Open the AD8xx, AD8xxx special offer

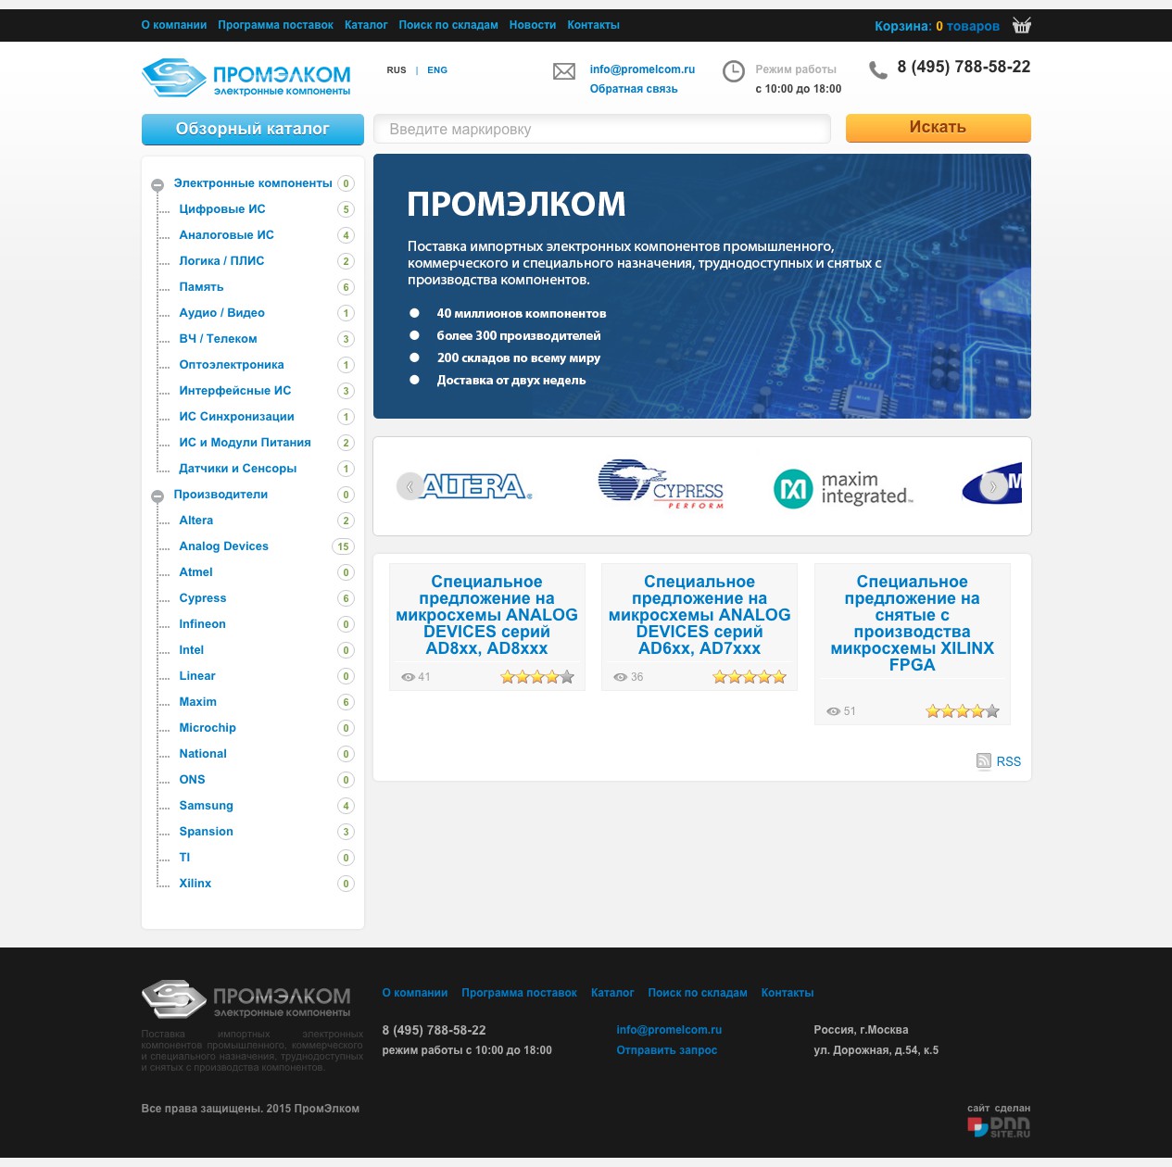tap(486, 615)
